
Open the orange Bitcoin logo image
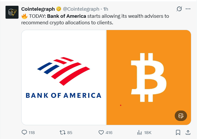click(x=148, y=77)
